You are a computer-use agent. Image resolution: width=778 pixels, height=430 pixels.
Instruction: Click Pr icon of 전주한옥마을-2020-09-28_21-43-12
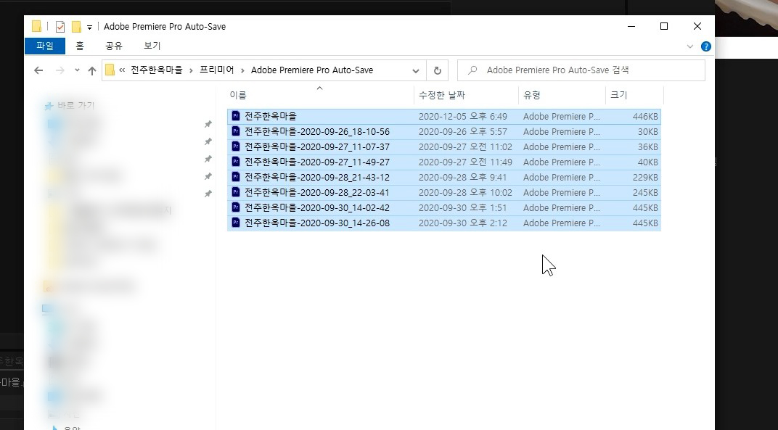[x=236, y=177]
